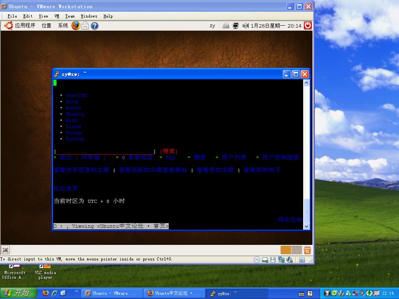This screenshot has width=399, height=299.
Task: Open the VMware Edit menu
Action: [x=28, y=16]
